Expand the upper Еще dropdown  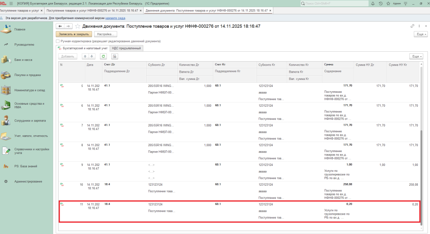click(420, 34)
